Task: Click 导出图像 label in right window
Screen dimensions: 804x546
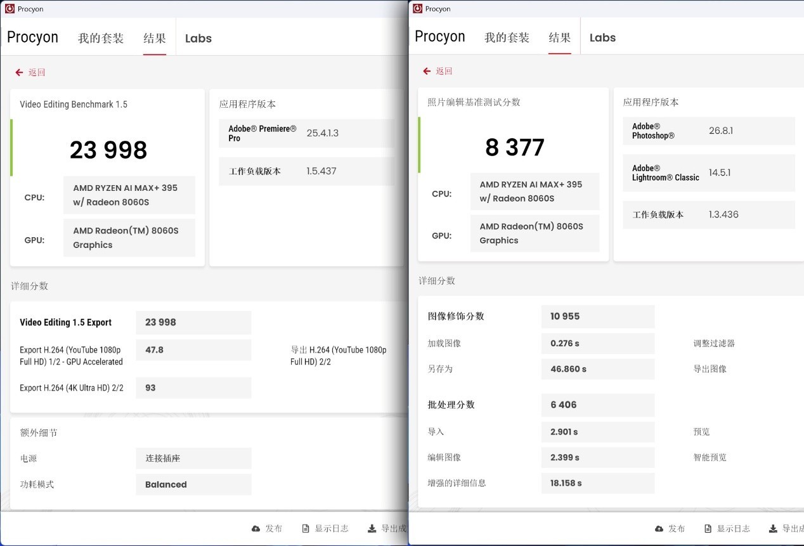Action: pos(710,368)
